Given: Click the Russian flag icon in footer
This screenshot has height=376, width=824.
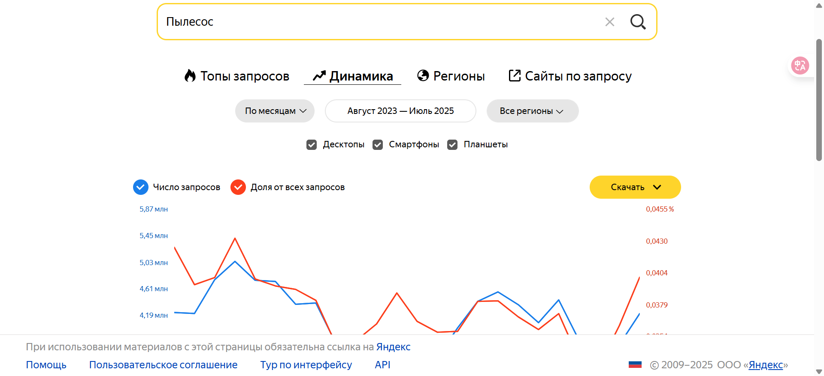Looking at the screenshot, I should (x=635, y=365).
